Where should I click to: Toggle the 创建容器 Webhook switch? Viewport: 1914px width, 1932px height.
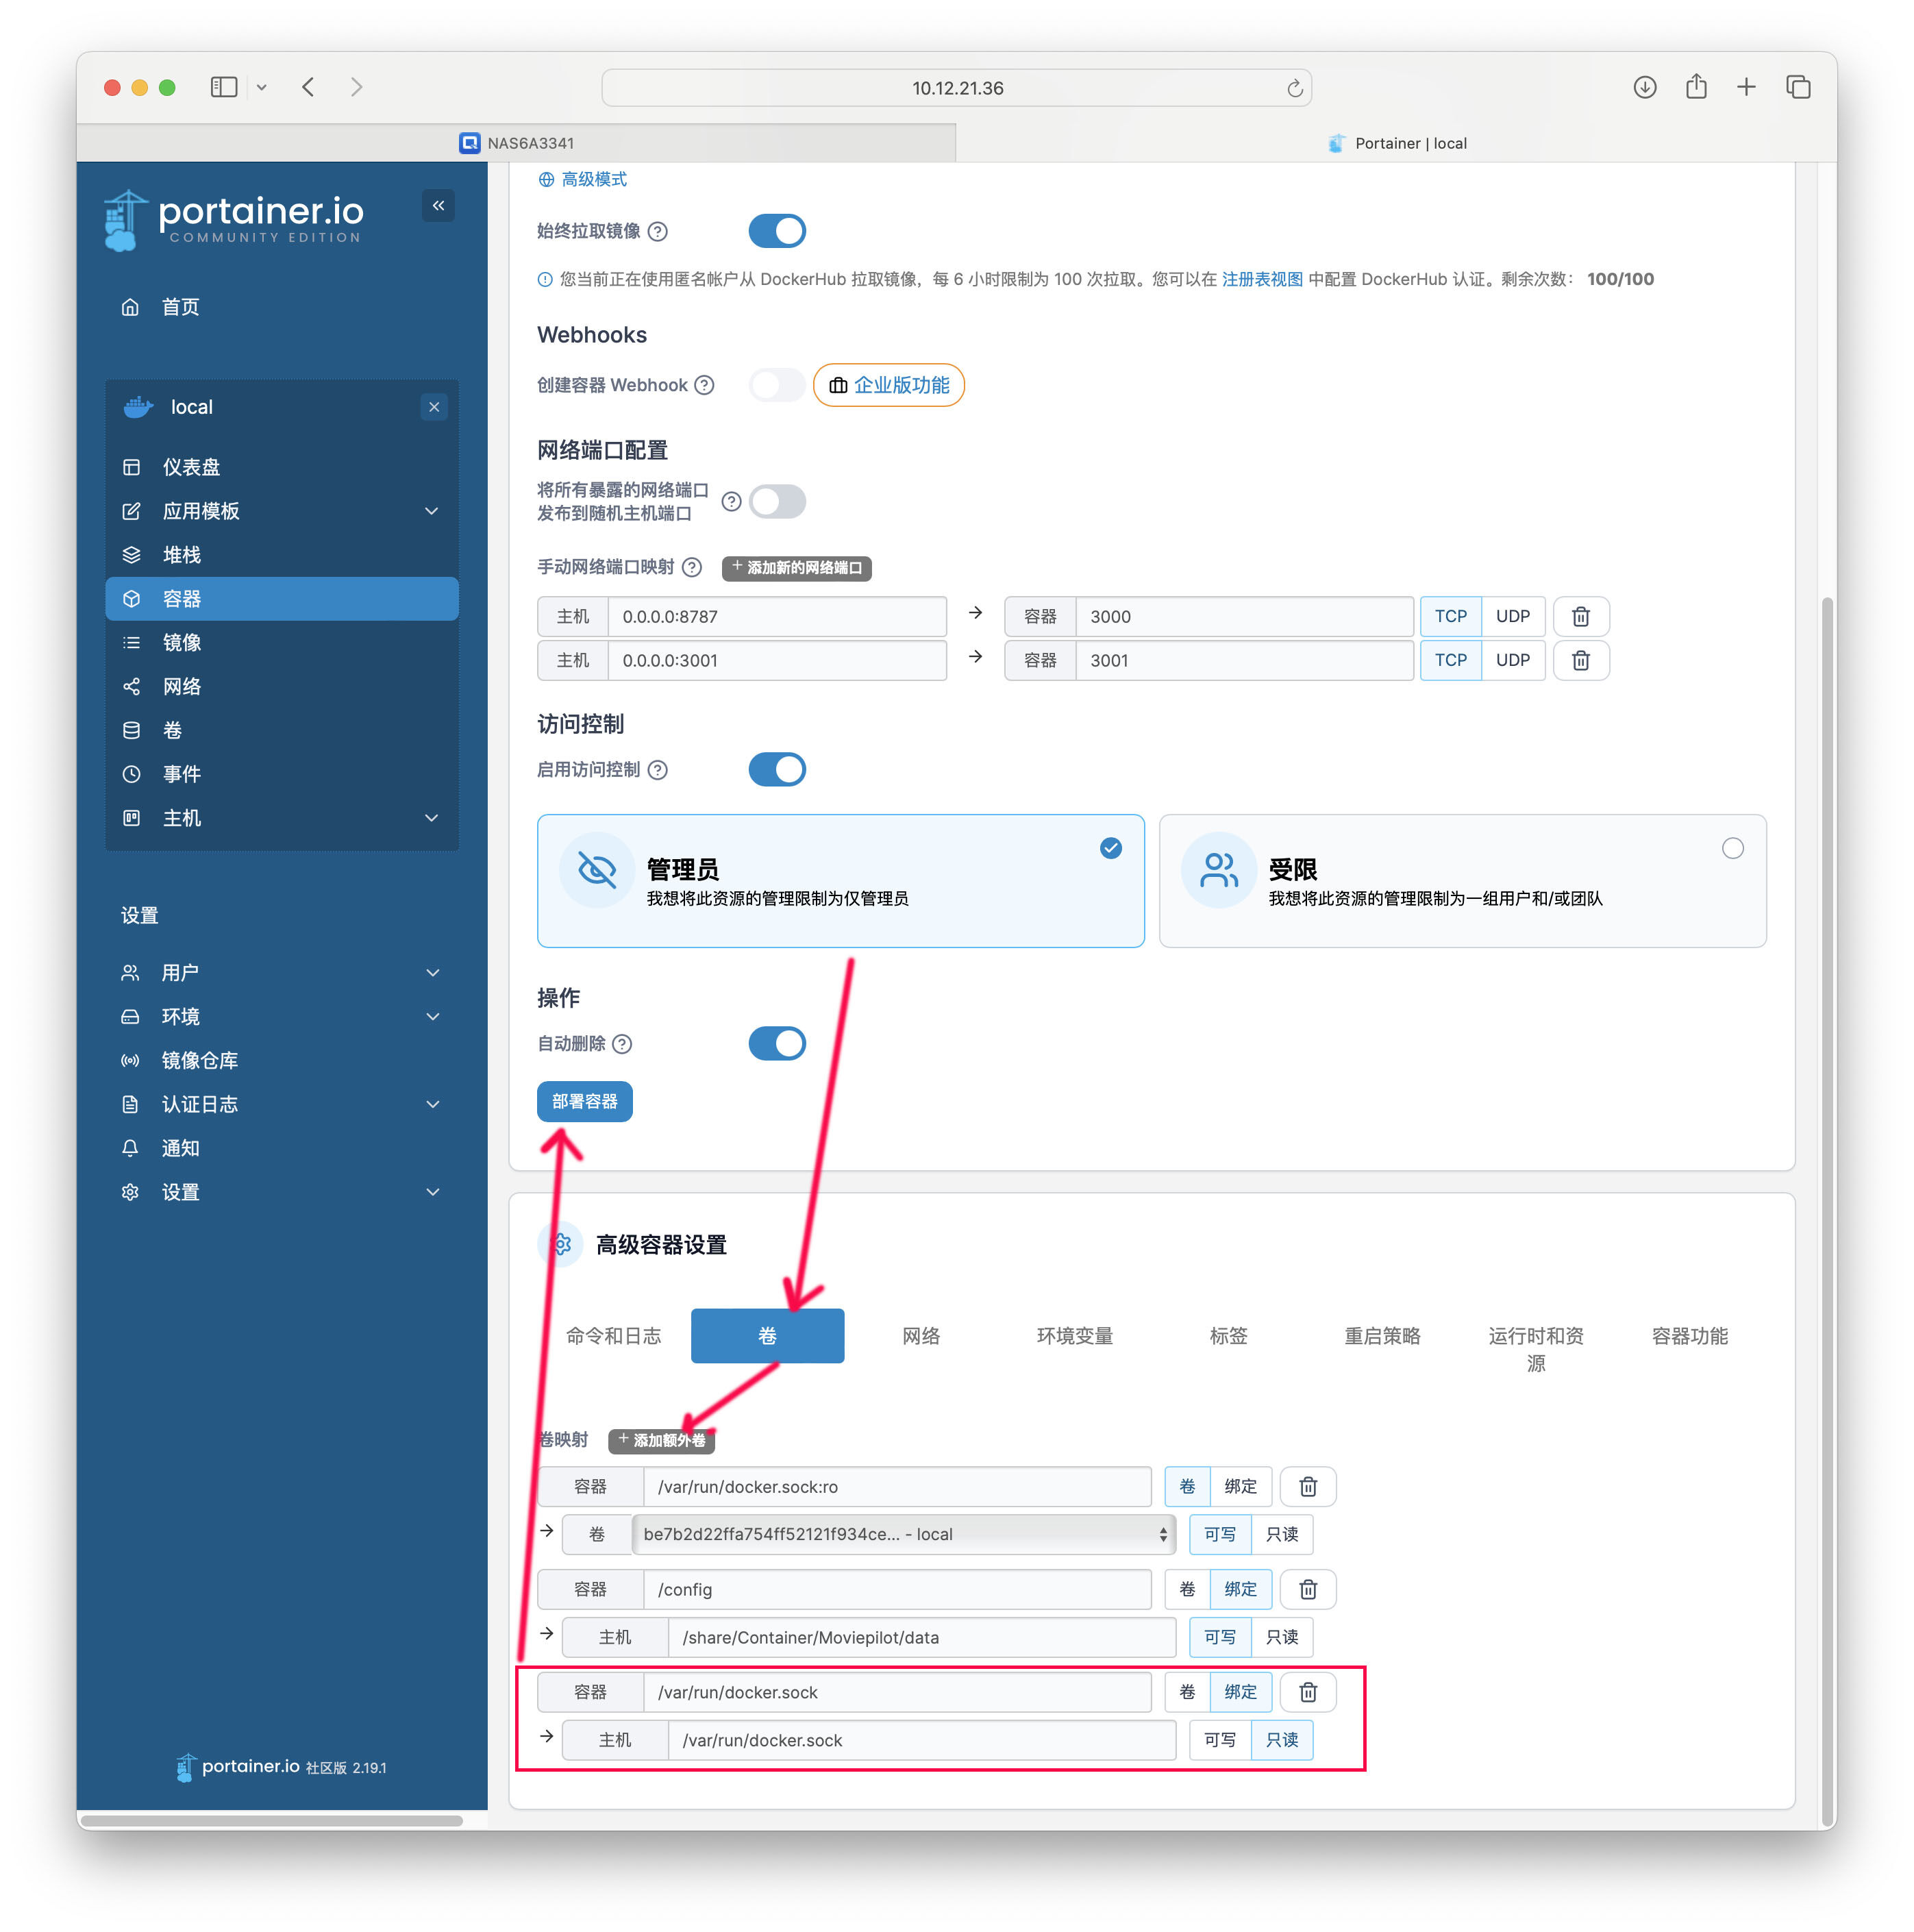pos(777,385)
